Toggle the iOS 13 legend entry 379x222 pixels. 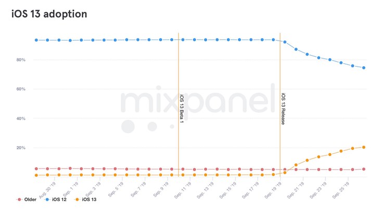[90, 200]
